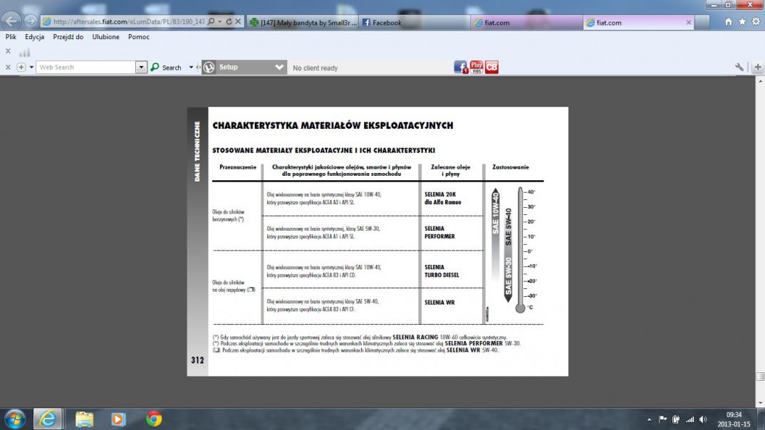Screen dimensions: 765x430
Task: Select the SELENIA PERFORMER cell
Action: tap(439, 233)
